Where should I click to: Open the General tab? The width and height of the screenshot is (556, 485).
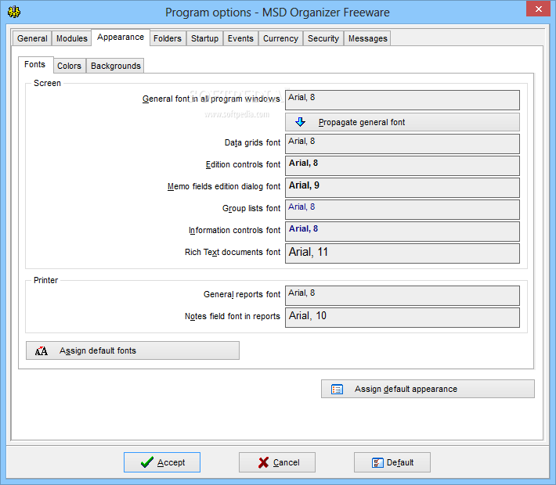pos(32,38)
